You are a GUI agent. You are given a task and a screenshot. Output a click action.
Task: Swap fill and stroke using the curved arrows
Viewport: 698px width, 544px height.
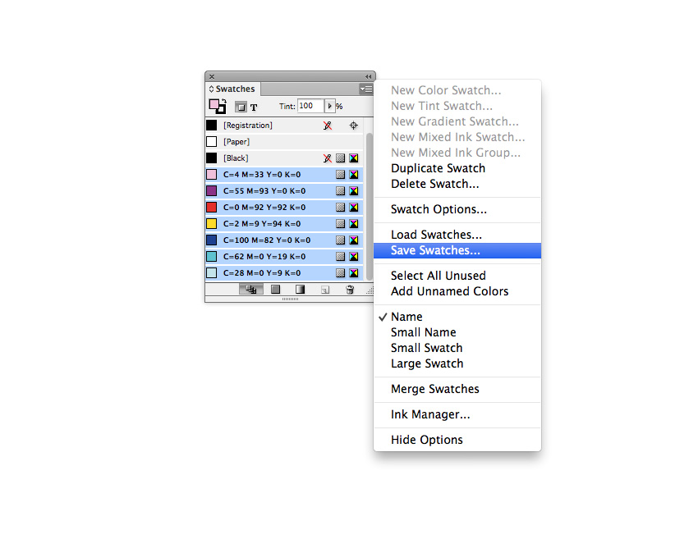(224, 102)
